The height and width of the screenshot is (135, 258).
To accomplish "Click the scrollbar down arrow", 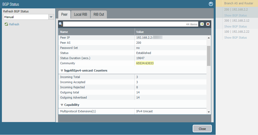I will click(209, 112).
